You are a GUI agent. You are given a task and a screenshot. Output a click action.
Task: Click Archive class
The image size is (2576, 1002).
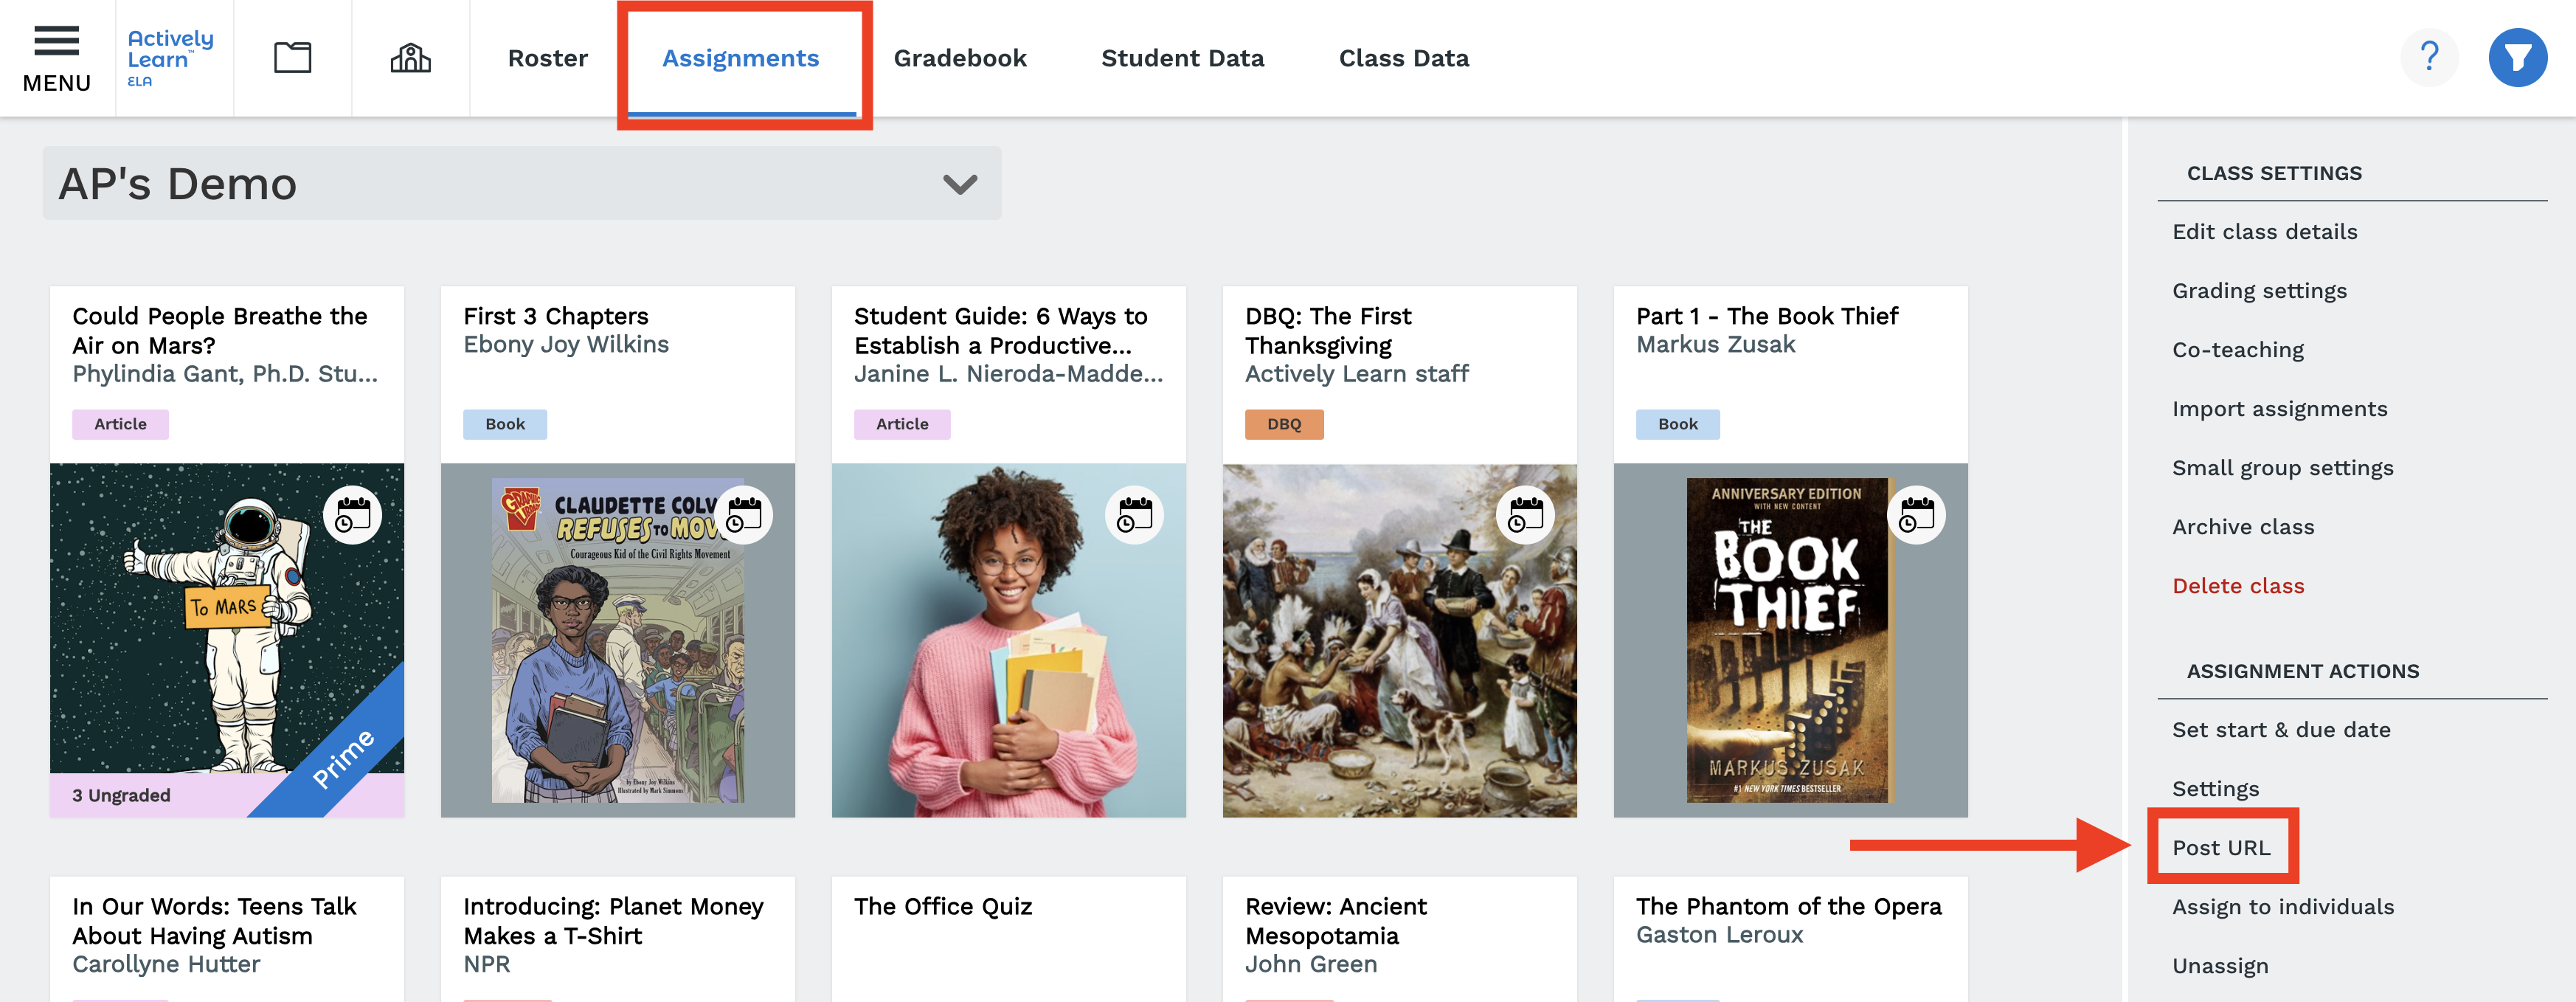point(2242,526)
